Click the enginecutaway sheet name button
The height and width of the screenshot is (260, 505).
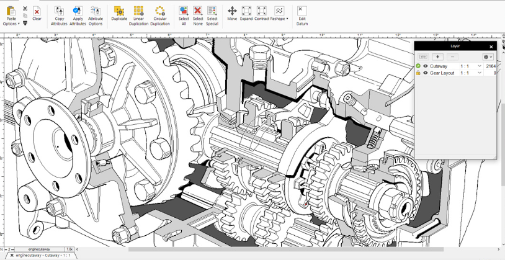tap(39, 249)
